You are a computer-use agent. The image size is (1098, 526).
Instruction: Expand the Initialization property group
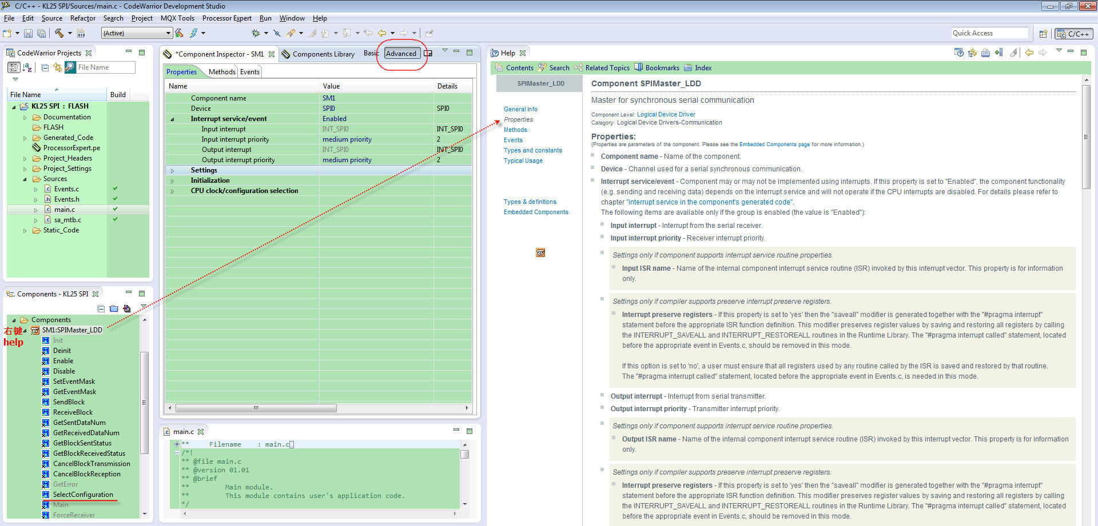[172, 180]
